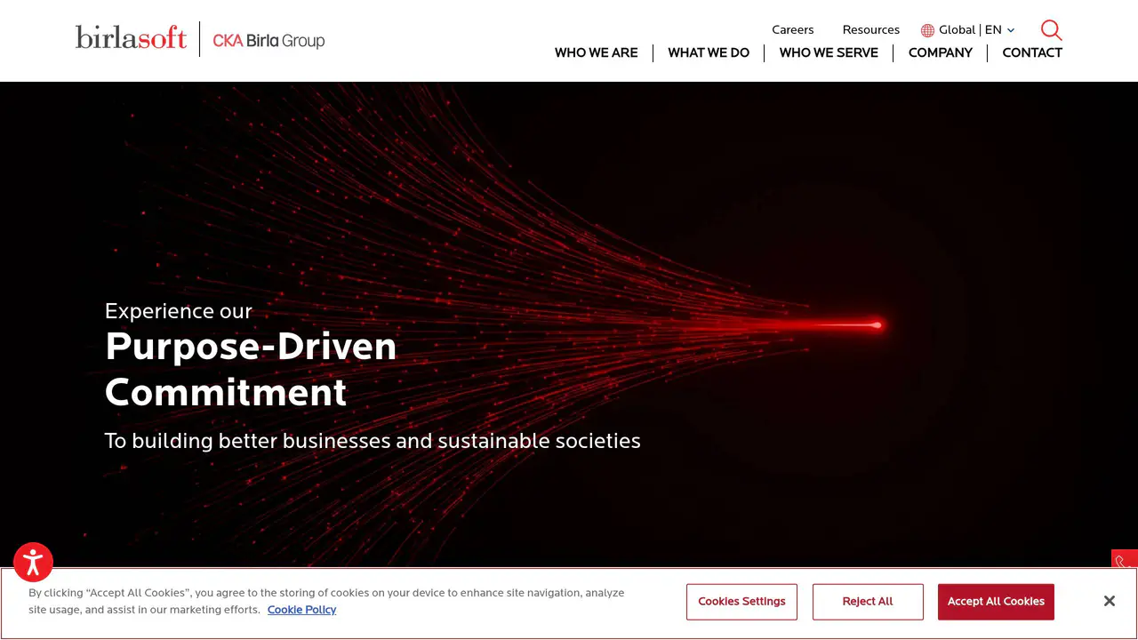1138x640 pixels.
Task: Open the WHO WE ARE menu
Action: point(597,52)
